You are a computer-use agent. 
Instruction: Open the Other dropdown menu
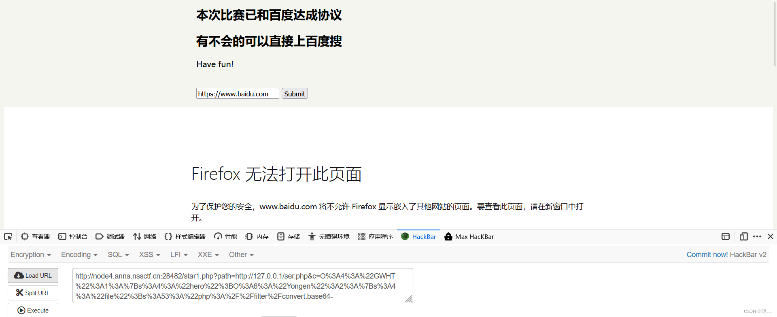[x=241, y=255]
